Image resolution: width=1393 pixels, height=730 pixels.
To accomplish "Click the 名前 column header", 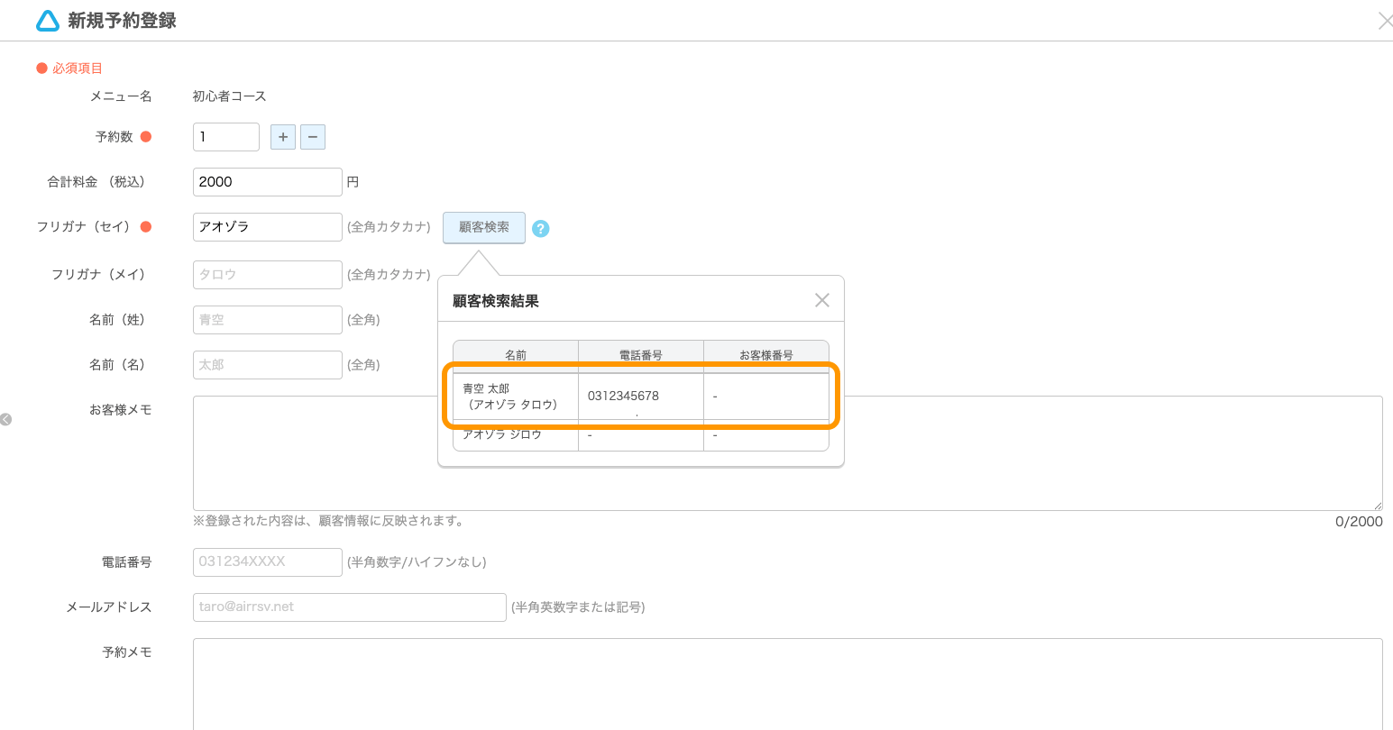I will coord(515,353).
